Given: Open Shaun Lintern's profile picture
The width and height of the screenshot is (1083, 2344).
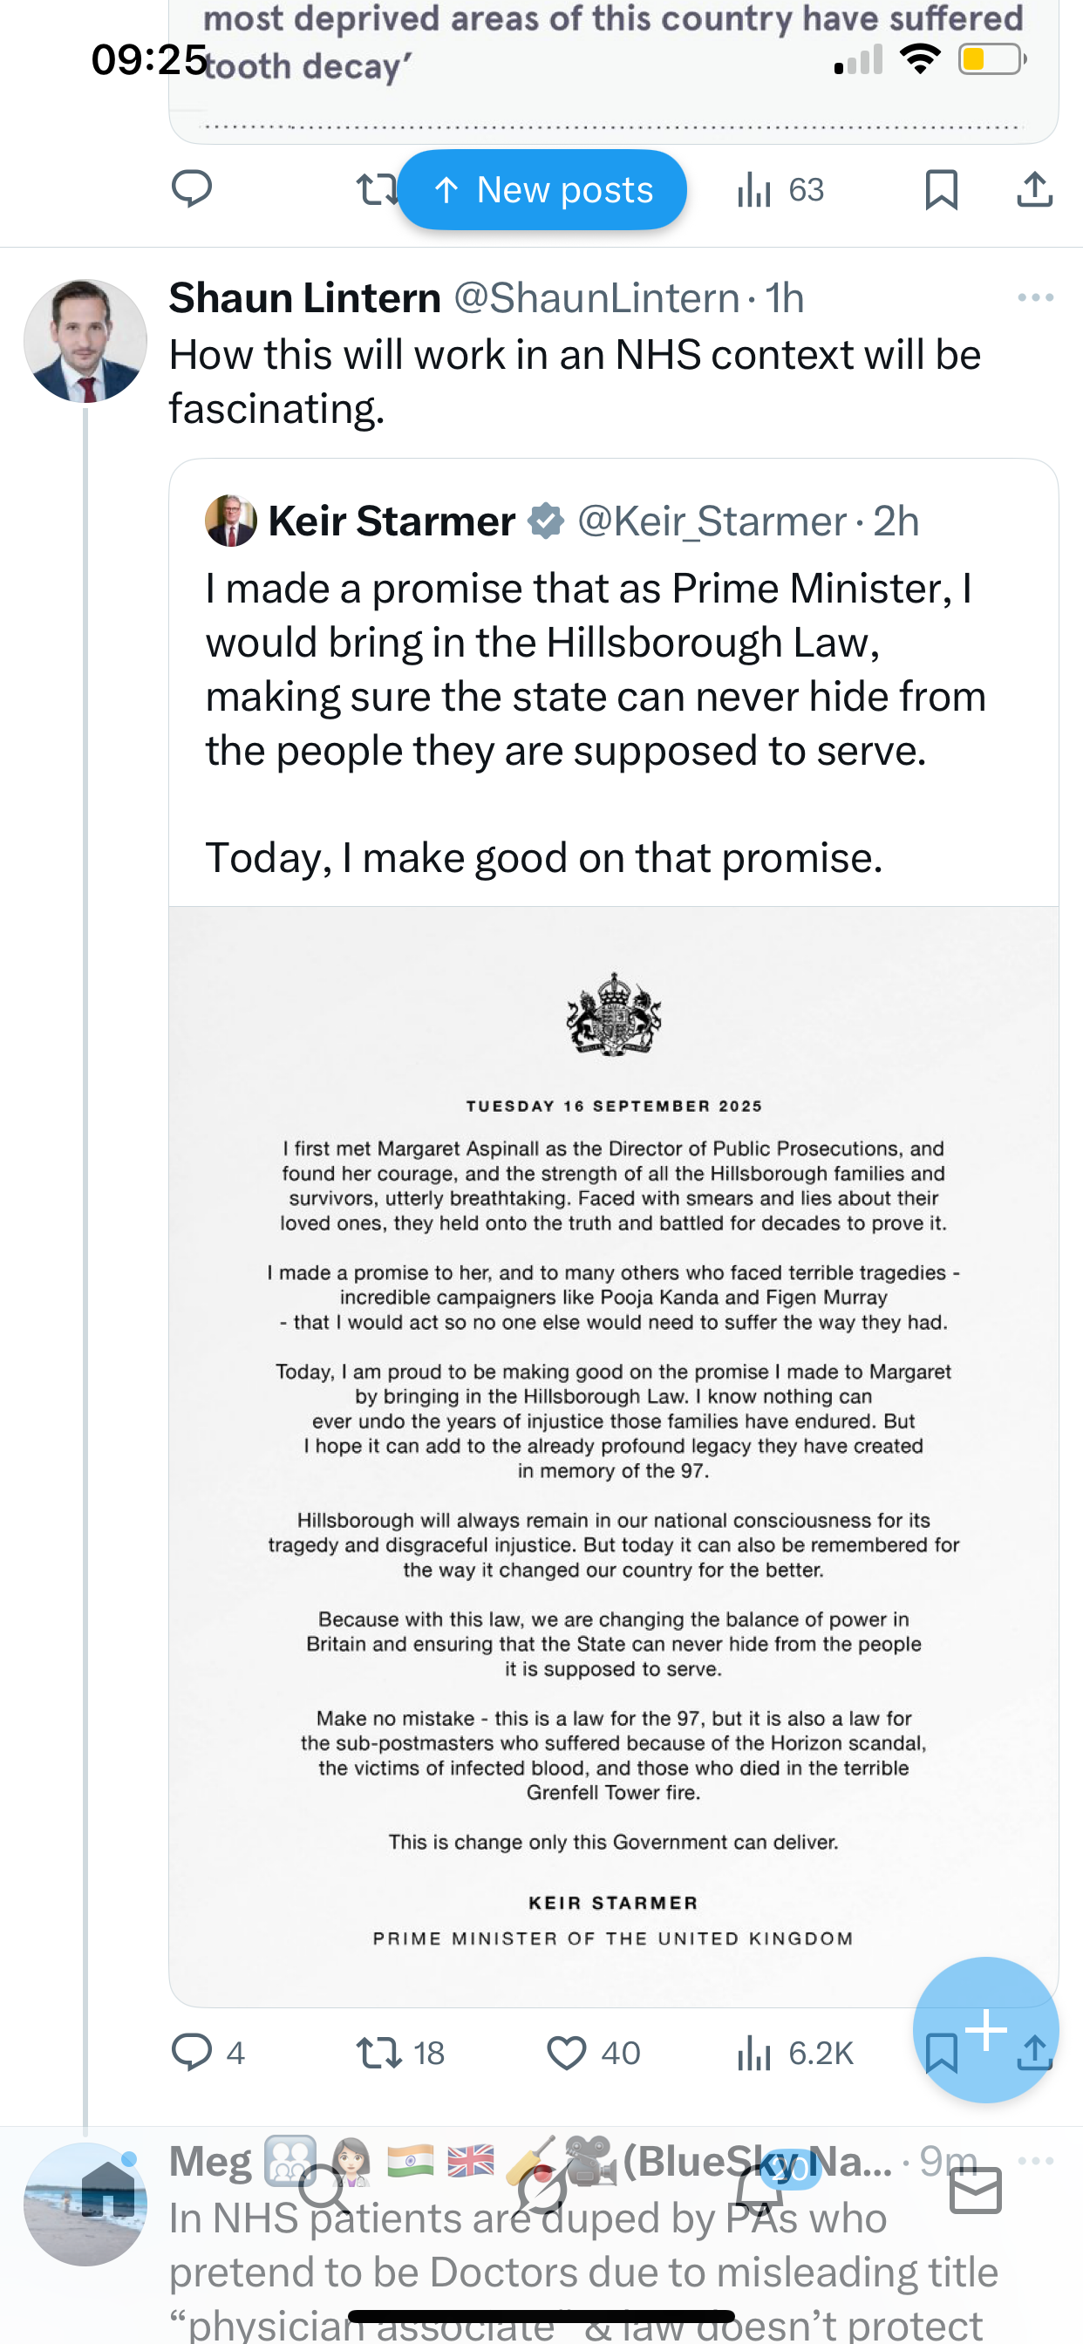Looking at the screenshot, I should click(x=85, y=340).
